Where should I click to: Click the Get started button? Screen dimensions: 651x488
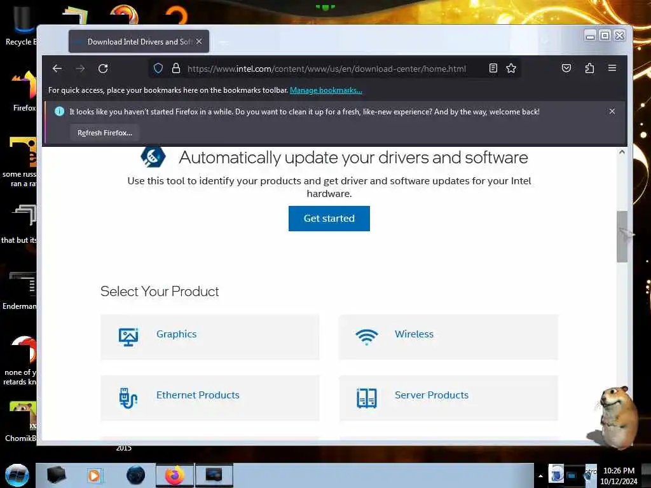click(x=329, y=219)
